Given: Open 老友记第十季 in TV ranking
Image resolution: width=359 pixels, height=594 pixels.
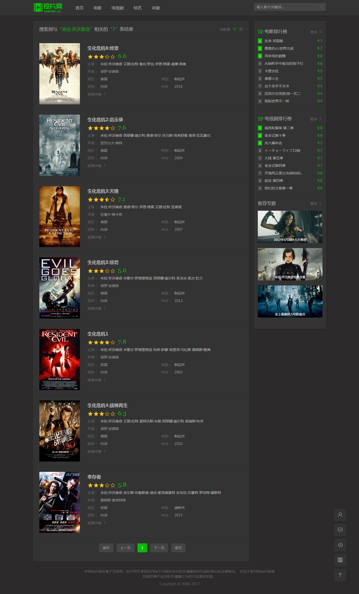Looking at the screenshot, I should (x=275, y=135).
